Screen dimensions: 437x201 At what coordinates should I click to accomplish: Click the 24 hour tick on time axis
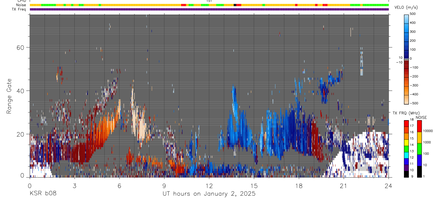coord(389,185)
